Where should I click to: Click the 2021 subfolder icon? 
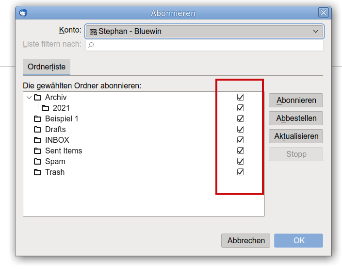click(x=46, y=108)
